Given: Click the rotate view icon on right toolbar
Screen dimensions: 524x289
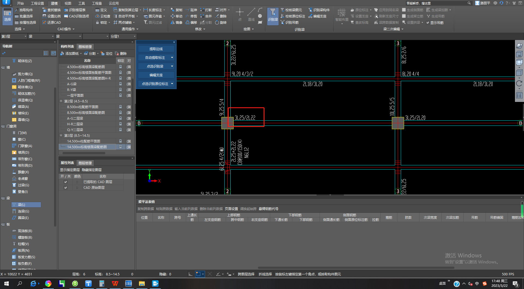Looking at the screenshot, I should 519,83.
